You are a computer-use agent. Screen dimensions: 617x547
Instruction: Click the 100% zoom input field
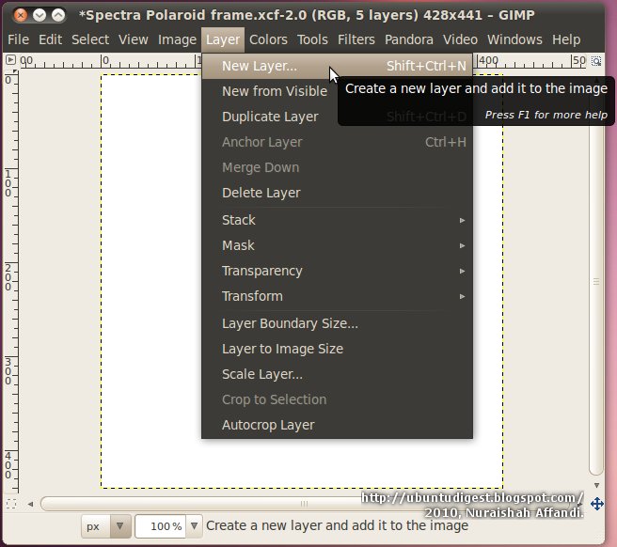(x=161, y=526)
